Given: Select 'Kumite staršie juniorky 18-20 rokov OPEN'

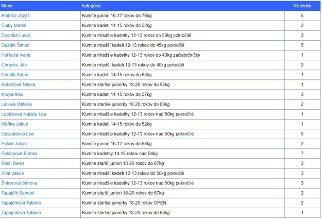Looking at the screenshot, I should (182, 203).
